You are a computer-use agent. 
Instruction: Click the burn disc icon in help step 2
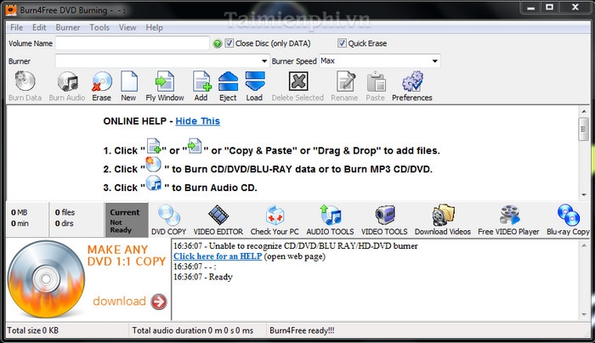(153, 165)
